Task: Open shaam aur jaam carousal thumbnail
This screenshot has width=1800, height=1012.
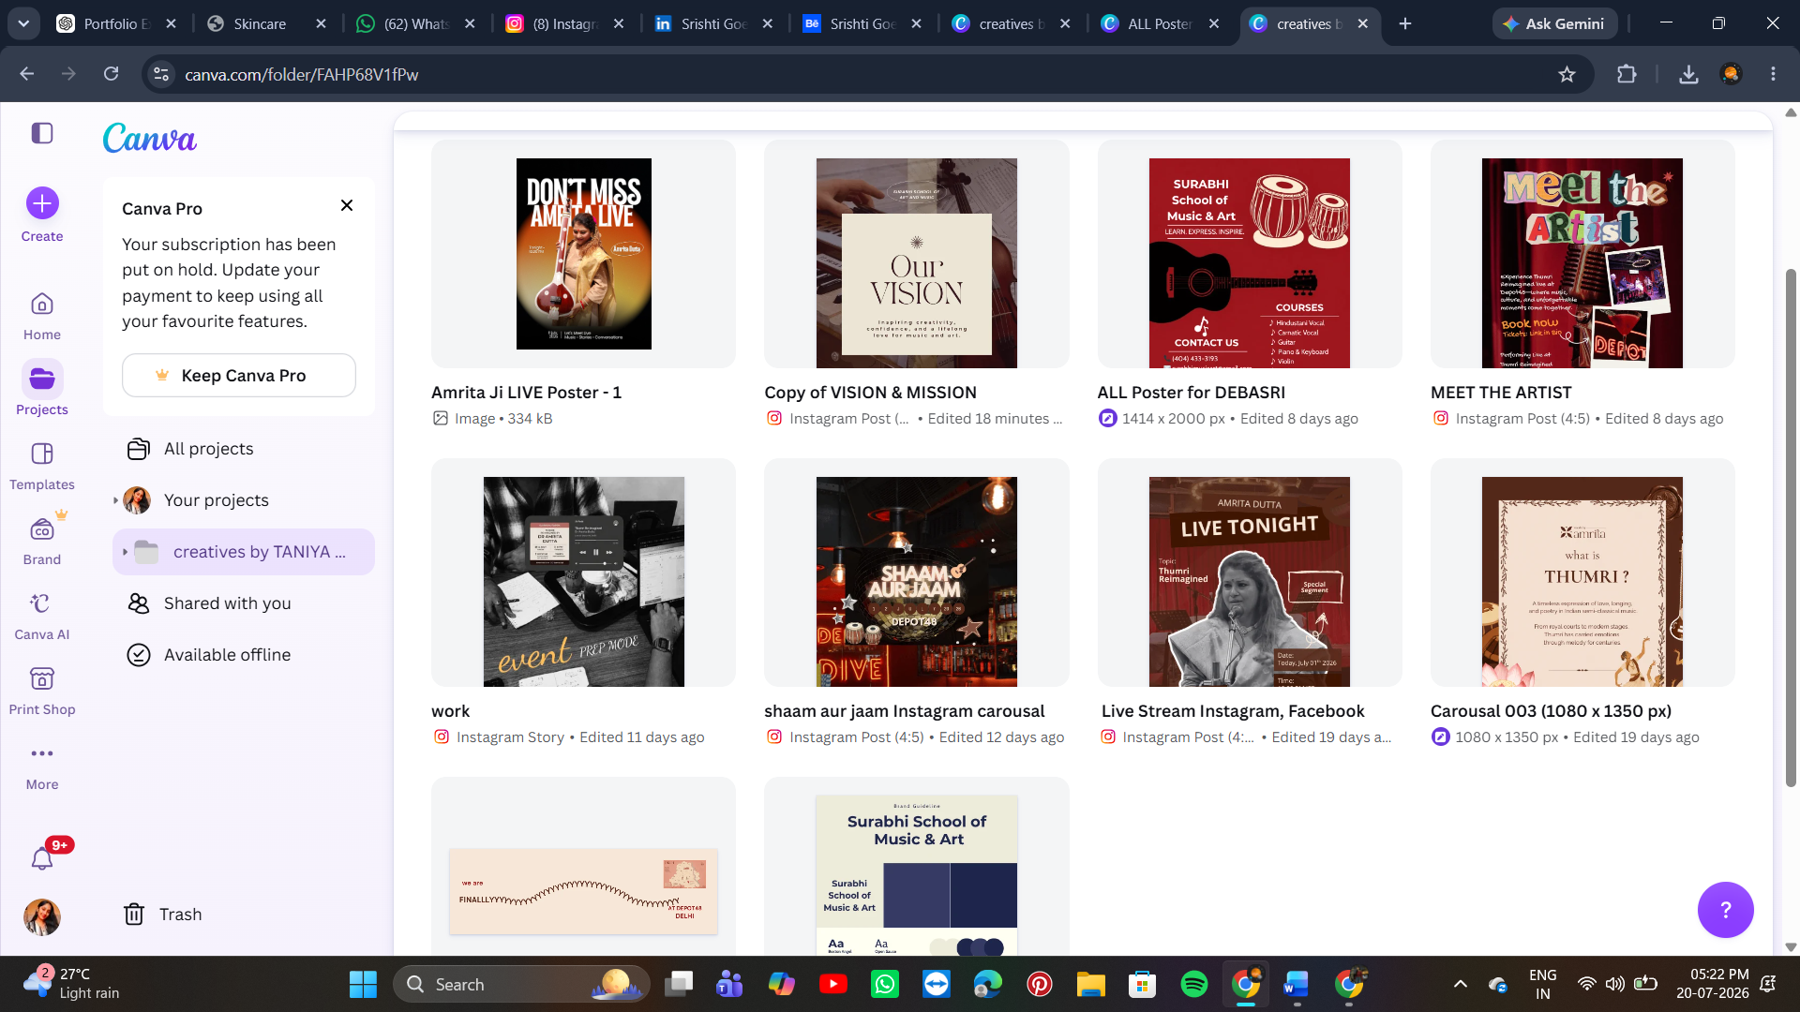Action: 916,573
